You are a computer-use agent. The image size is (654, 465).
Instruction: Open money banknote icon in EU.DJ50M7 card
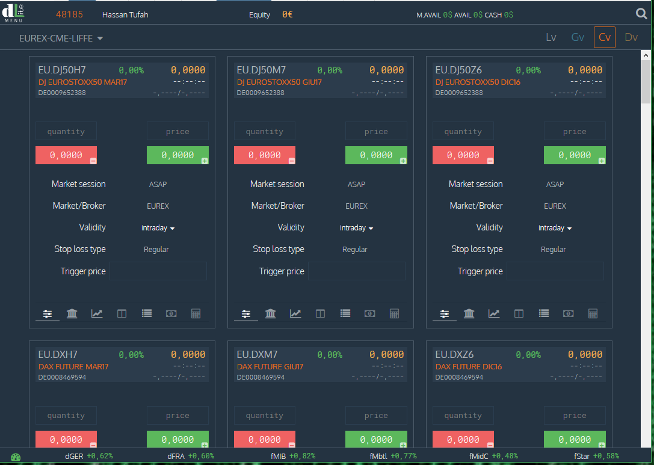[x=369, y=313]
